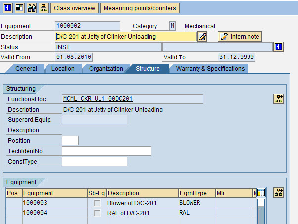Click Description column header in table

[x=143, y=193]
